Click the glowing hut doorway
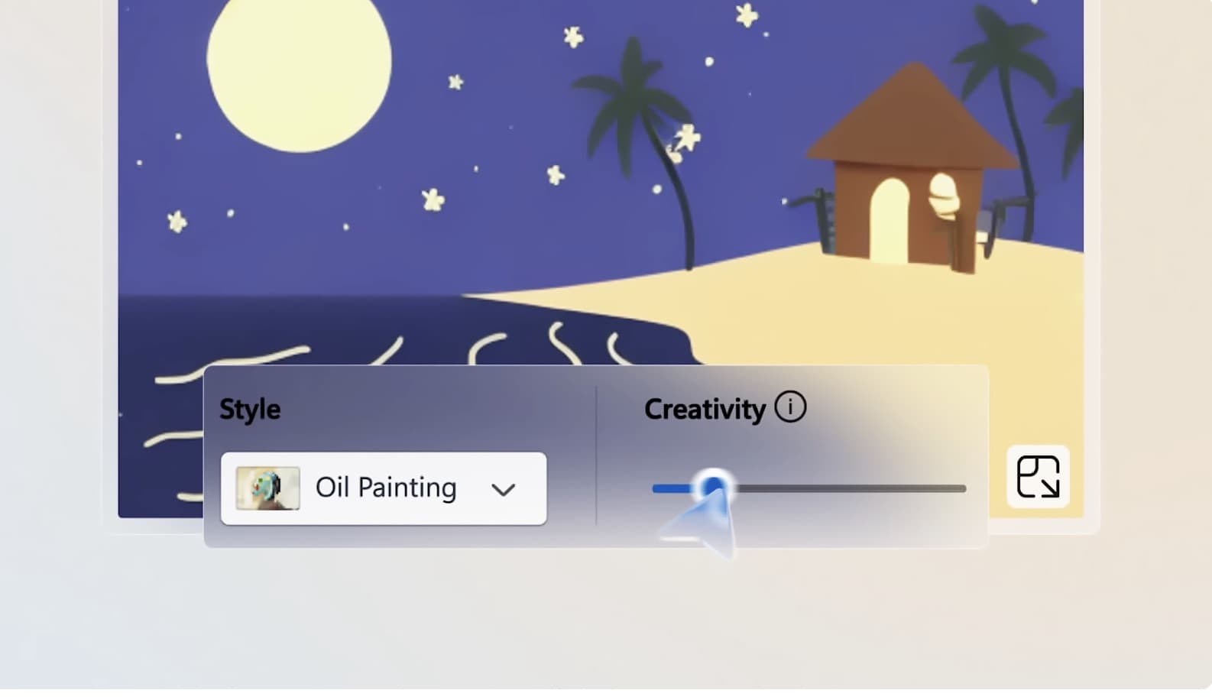The height and width of the screenshot is (700, 1212). (890, 220)
